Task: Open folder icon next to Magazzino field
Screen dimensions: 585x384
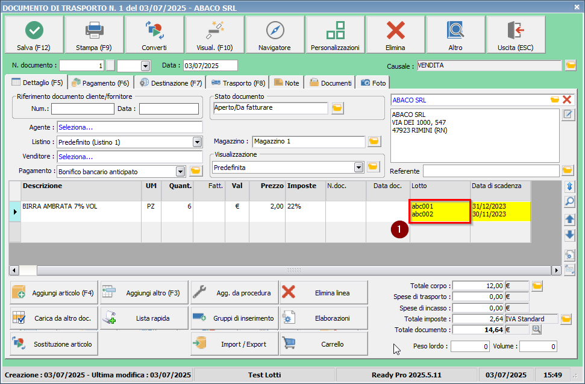Action: point(374,141)
